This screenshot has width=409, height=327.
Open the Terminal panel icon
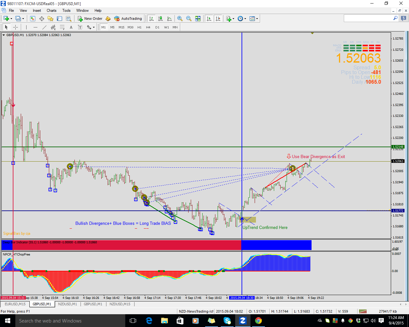coord(59,19)
